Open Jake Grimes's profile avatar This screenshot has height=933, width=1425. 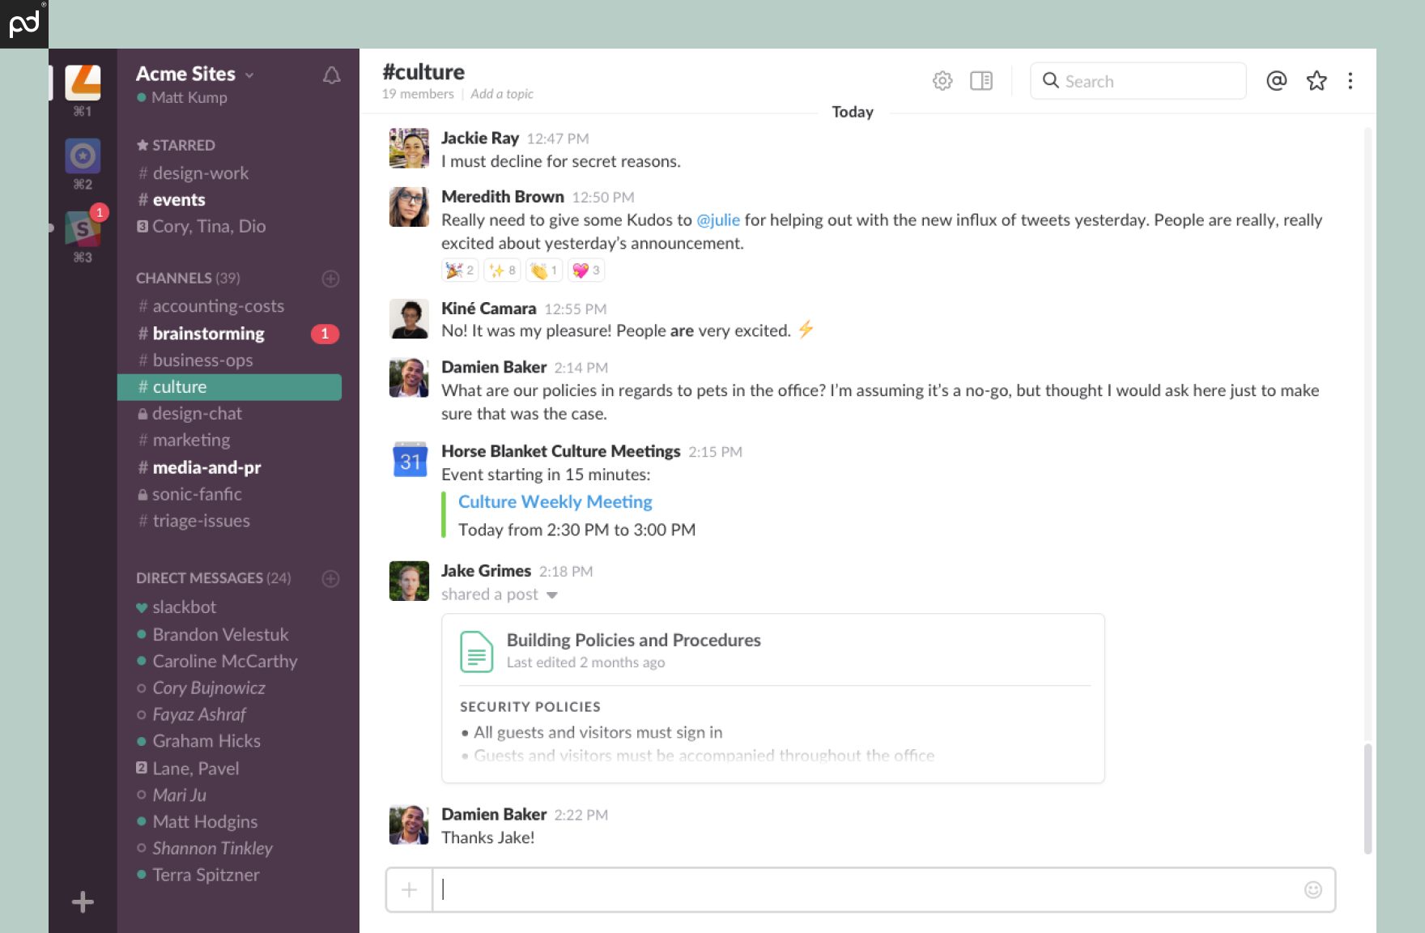coord(410,581)
